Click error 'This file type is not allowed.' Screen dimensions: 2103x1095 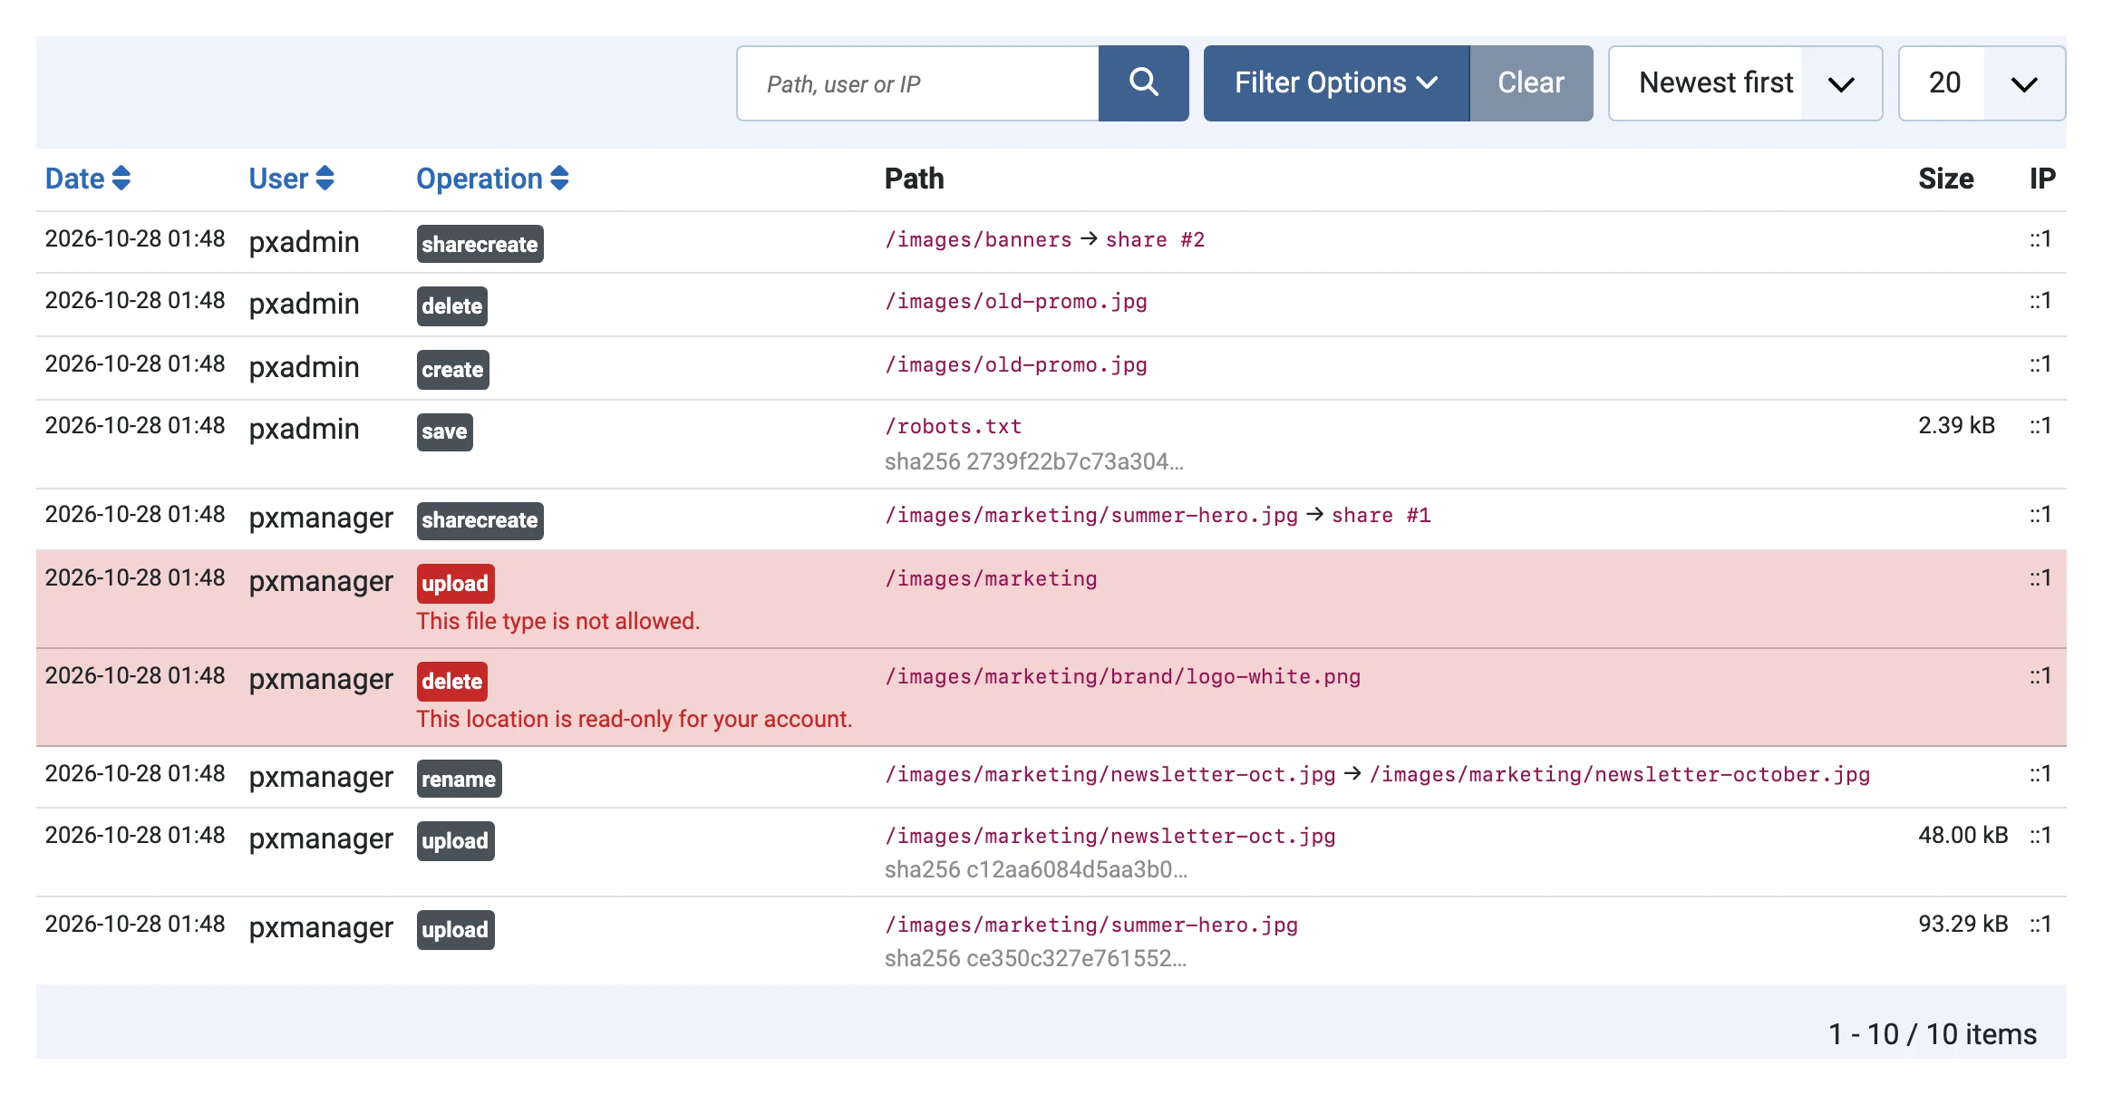click(558, 621)
